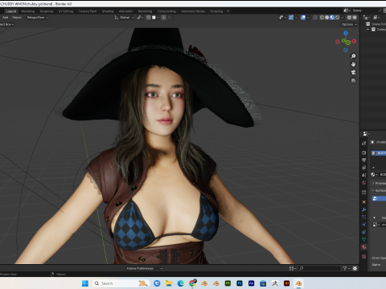Open the transform pivot point dropdown
This screenshot has height=289, width=386.
click(140, 18)
